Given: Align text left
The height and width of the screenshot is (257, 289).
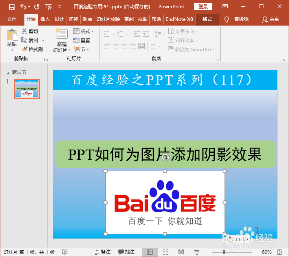Looking at the screenshot, I should tap(107, 46).
